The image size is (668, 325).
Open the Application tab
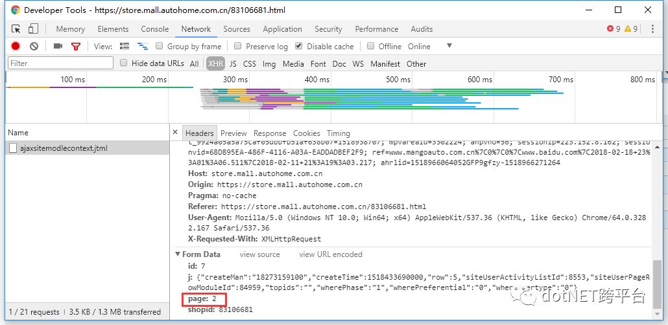283,29
